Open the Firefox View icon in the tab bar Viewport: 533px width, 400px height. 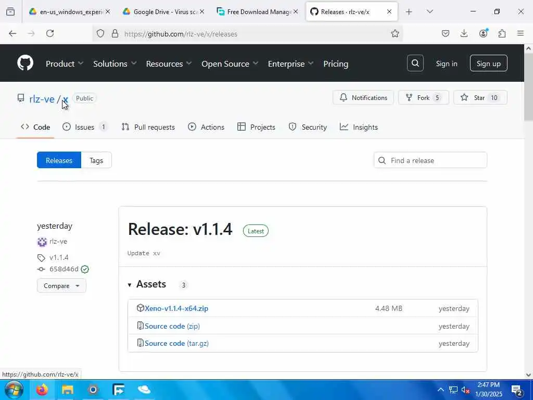pos(10,12)
